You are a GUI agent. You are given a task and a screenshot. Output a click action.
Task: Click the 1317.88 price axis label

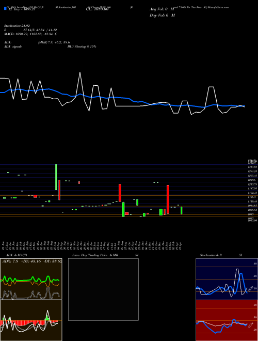[x=252, y=167]
